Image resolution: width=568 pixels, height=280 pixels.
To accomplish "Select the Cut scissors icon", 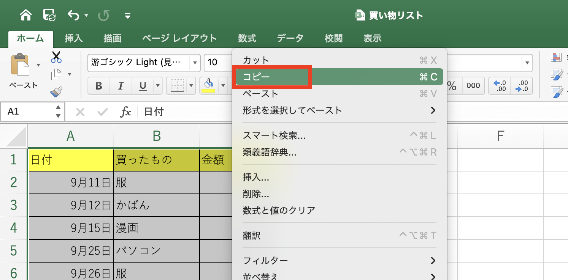I will coord(56,56).
